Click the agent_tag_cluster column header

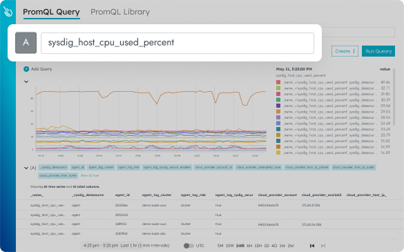pos(157,195)
